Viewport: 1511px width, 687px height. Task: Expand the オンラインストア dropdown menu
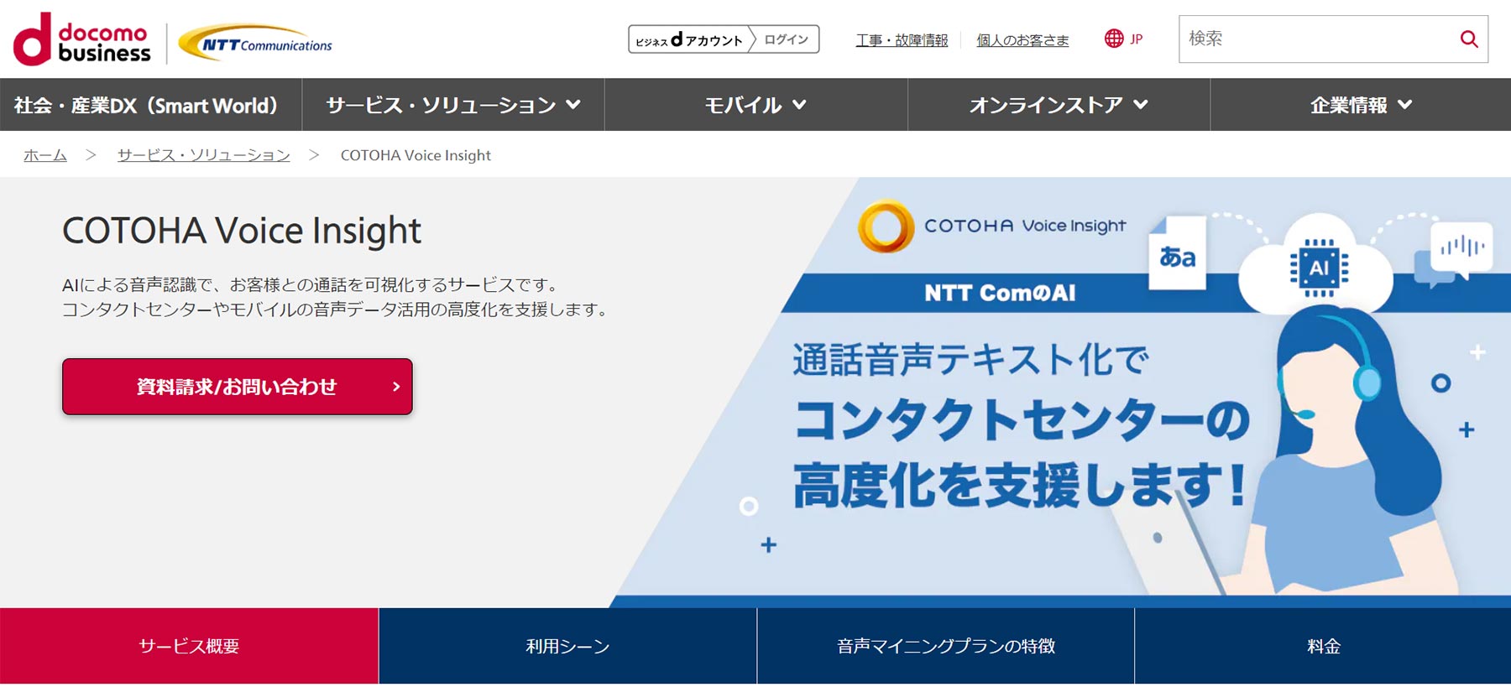pyautogui.click(x=1059, y=105)
